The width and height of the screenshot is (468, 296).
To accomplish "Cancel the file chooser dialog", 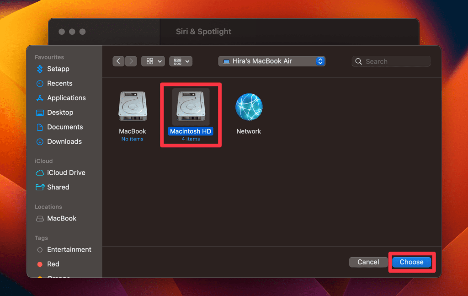I will tap(368, 262).
